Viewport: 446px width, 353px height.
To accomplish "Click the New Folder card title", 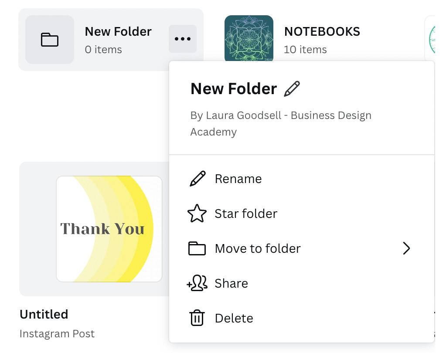I will (118, 31).
